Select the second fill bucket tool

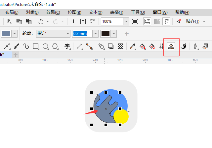pos(152,46)
